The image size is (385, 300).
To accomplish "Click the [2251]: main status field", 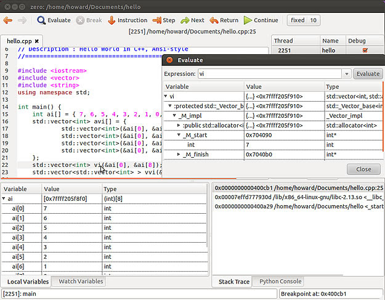I will click(139, 294).
